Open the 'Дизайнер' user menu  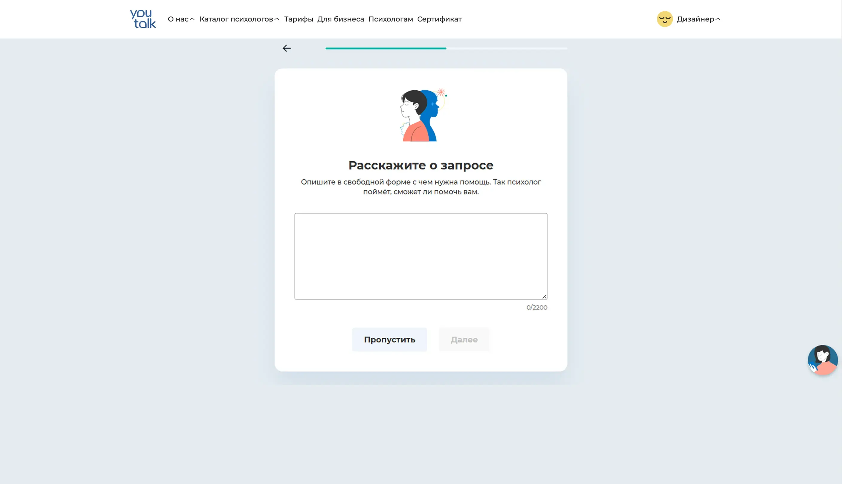tap(695, 19)
